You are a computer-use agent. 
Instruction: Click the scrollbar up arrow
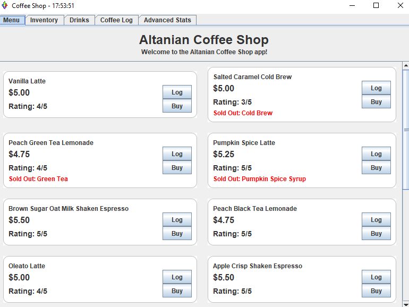tap(406, 65)
